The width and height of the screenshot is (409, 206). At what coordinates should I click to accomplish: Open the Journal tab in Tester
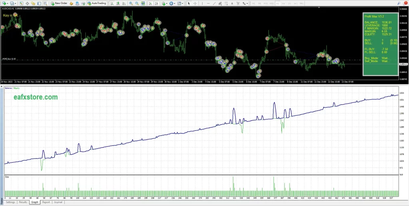click(58, 202)
